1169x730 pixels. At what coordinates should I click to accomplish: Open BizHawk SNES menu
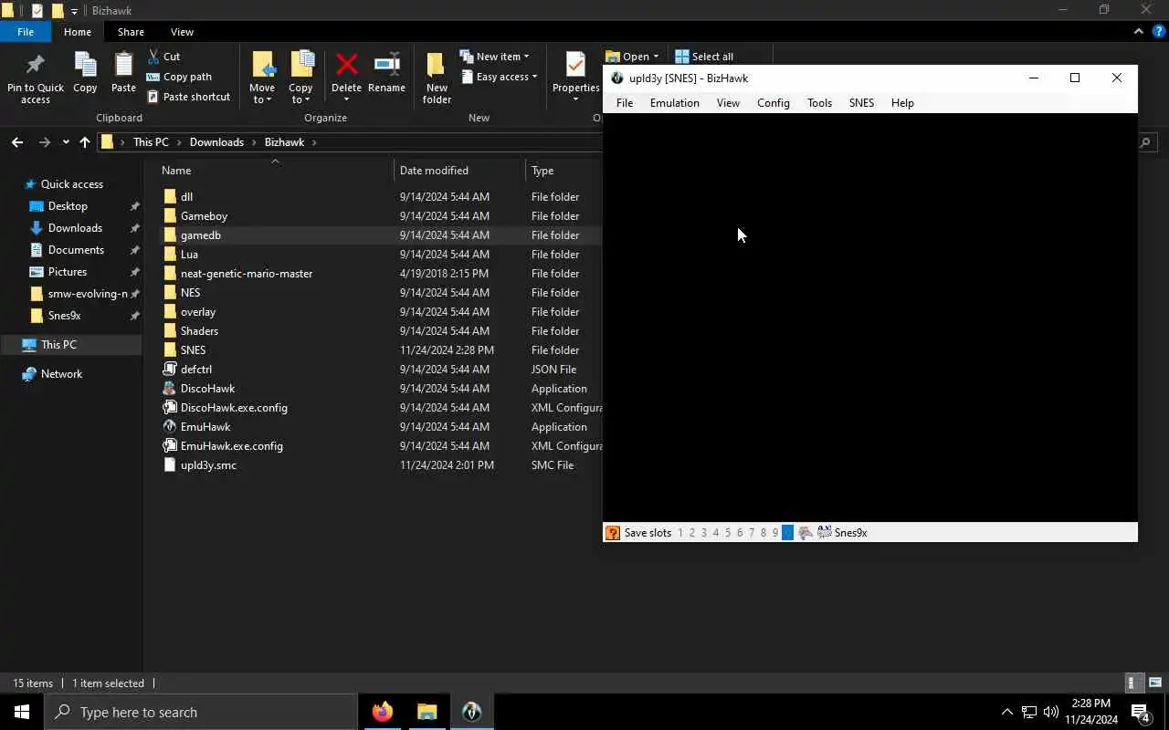point(861,103)
